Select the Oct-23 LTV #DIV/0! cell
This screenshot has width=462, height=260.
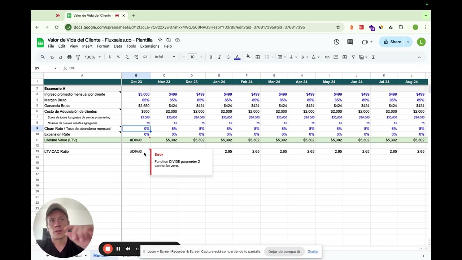point(136,140)
